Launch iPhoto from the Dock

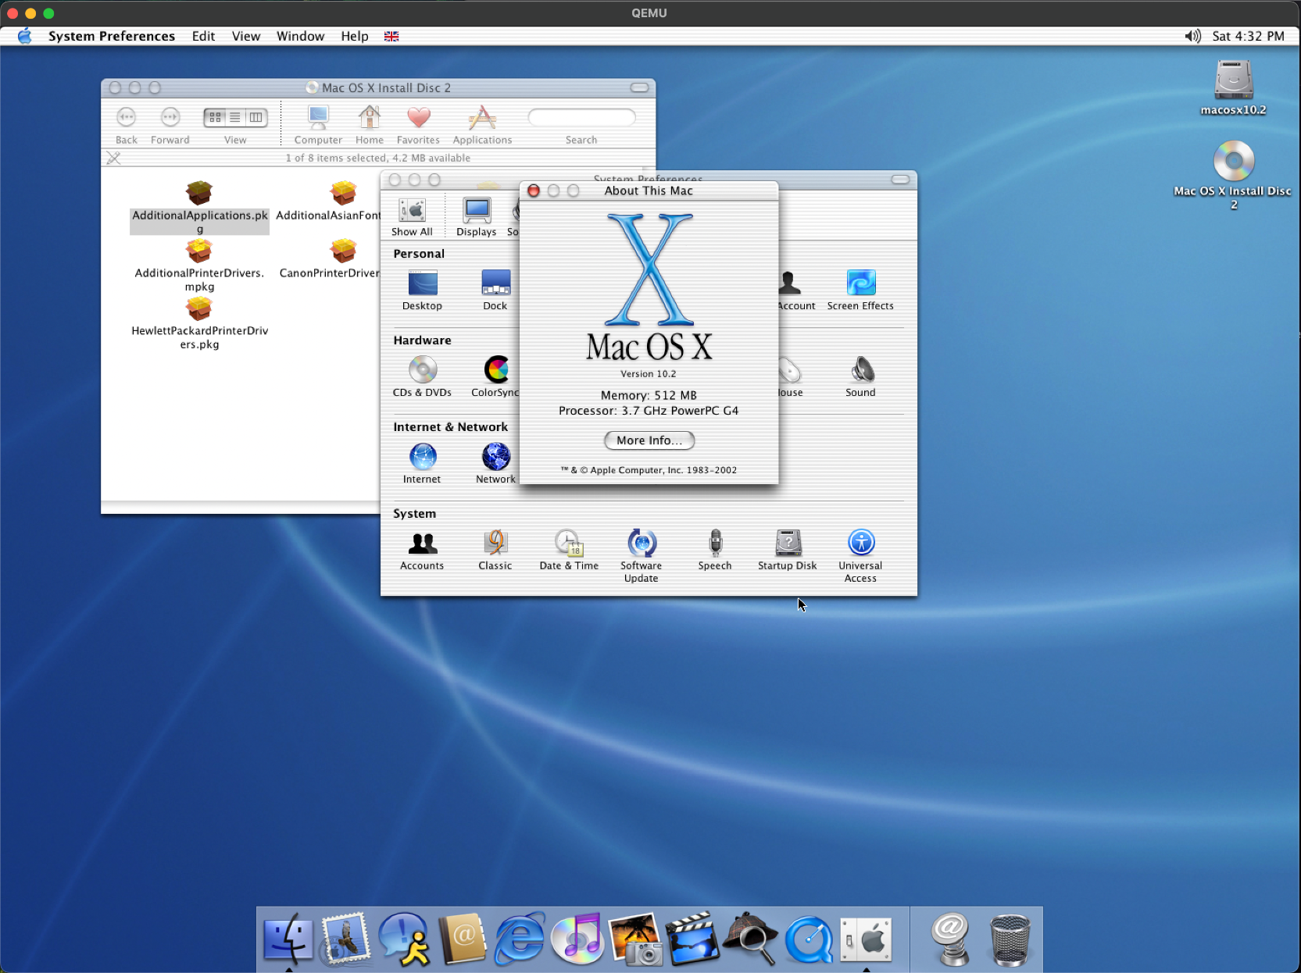tap(635, 939)
